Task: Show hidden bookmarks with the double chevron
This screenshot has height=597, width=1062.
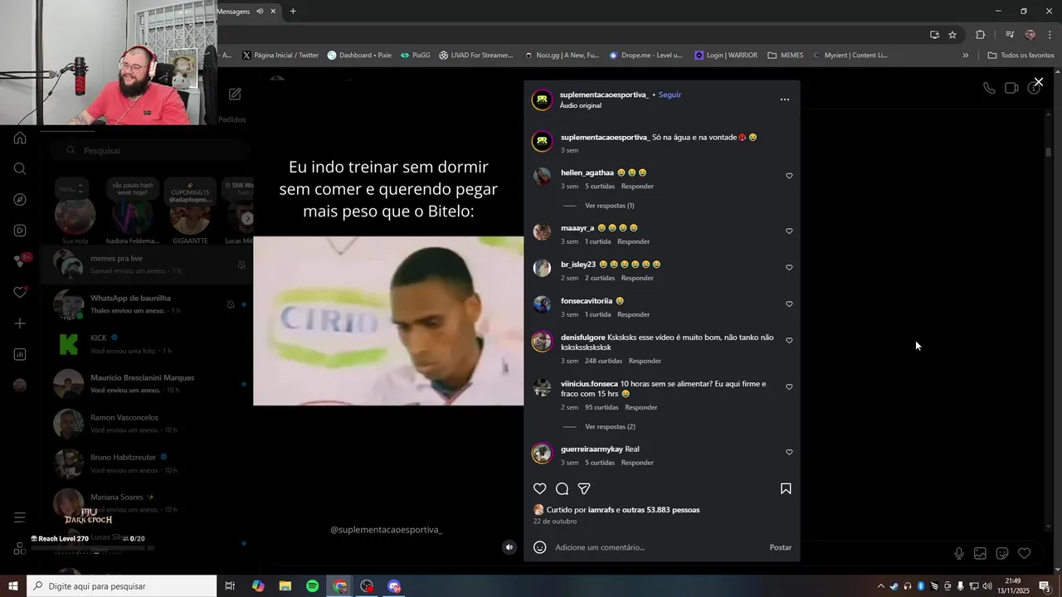Action: point(965,56)
